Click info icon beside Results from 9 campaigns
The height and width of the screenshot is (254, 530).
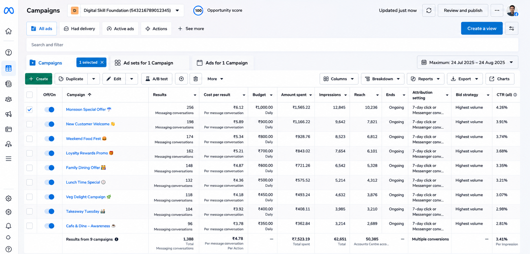(x=116, y=239)
